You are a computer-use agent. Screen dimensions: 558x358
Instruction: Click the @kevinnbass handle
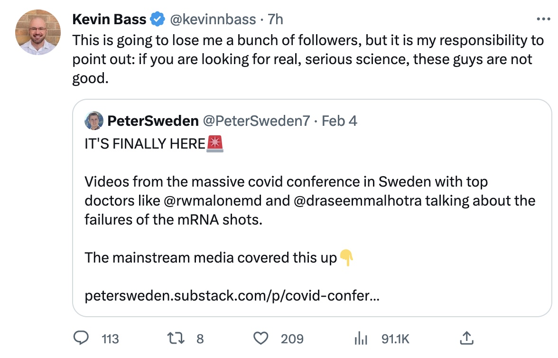click(x=214, y=19)
